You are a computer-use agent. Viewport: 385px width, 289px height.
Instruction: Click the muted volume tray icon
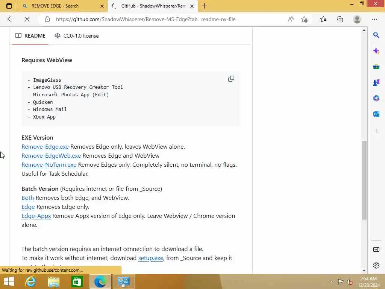tap(350, 282)
